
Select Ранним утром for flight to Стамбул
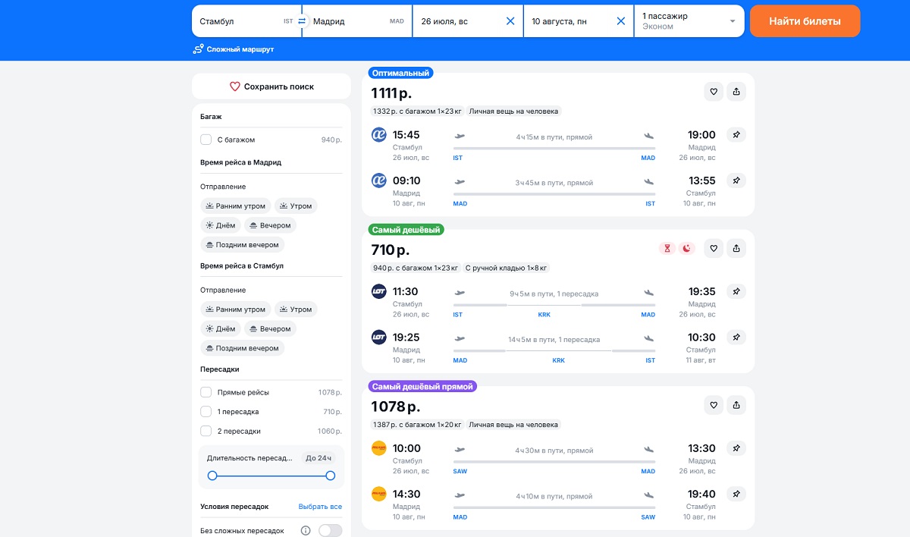click(236, 309)
